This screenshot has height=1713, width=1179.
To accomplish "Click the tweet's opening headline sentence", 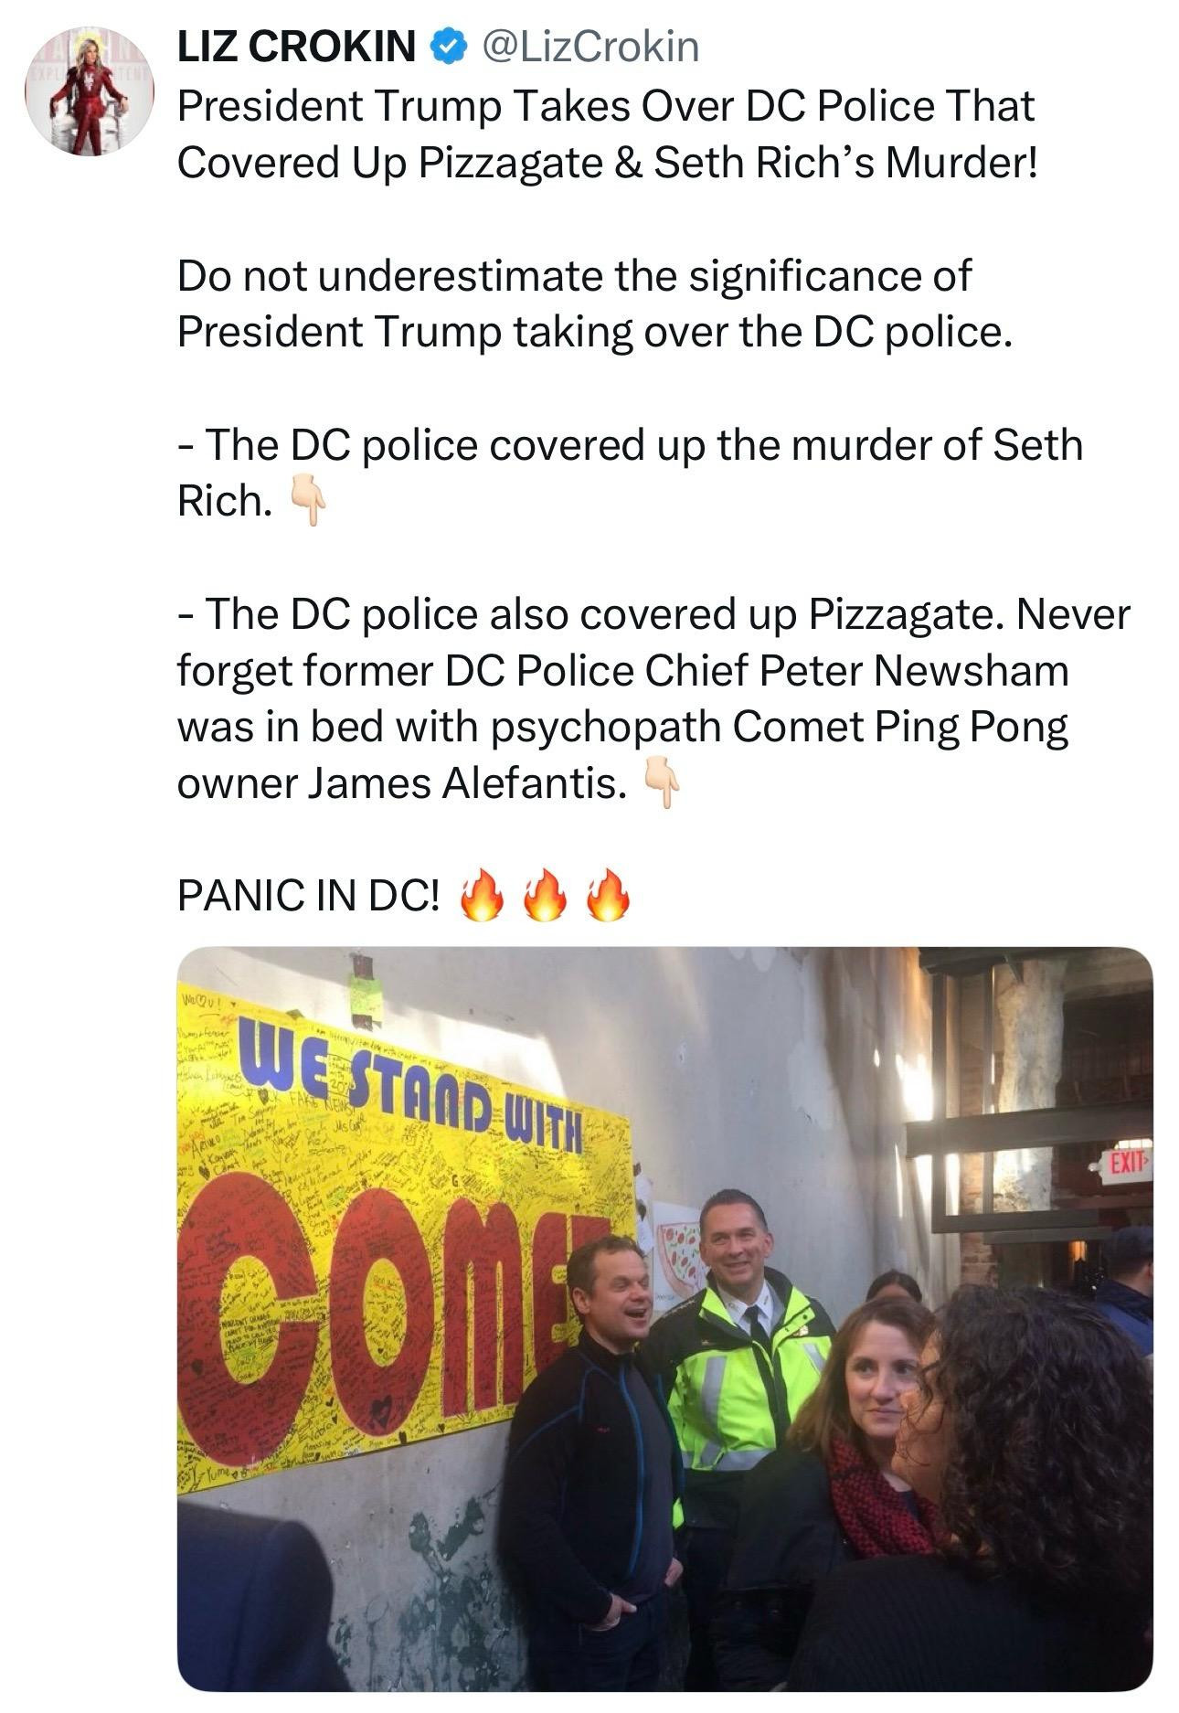I will pos(605,133).
